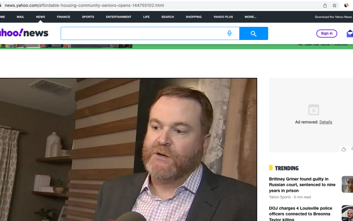Bookmark this page with the star icon
The image size is (353, 221).
[x=335, y=6]
